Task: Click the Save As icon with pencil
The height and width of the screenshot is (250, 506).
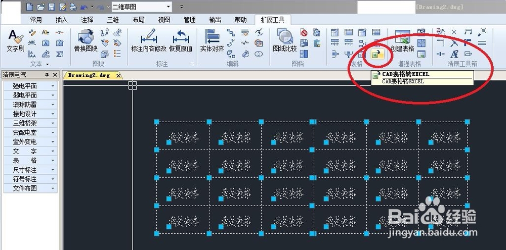Action: click(63, 7)
